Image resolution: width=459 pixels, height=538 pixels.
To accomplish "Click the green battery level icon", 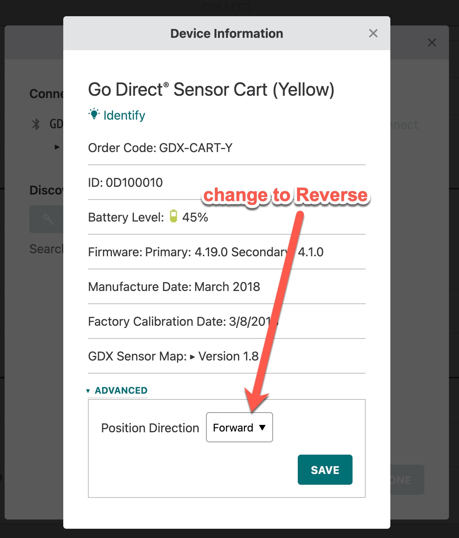I will pos(174,217).
